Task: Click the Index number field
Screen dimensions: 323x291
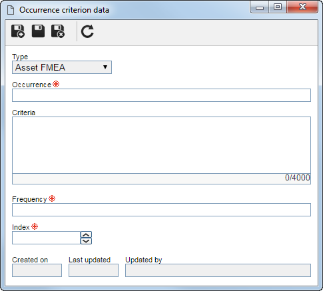Action: 46,238
